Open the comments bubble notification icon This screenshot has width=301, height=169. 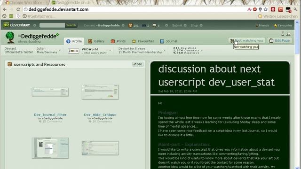tap(156, 25)
